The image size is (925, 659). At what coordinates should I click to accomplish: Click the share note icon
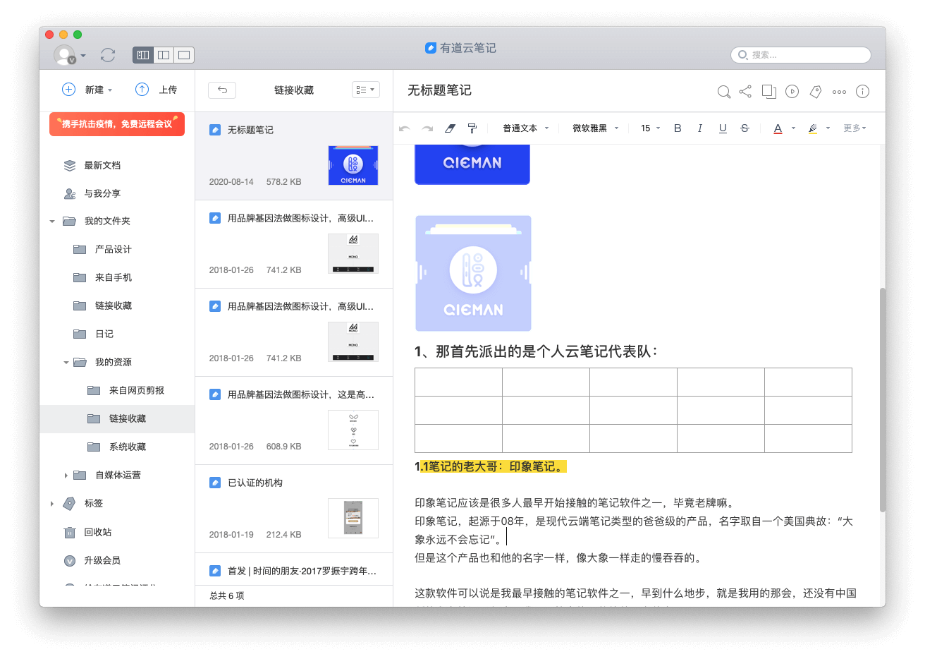pyautogui.click(x=745, y=91)
